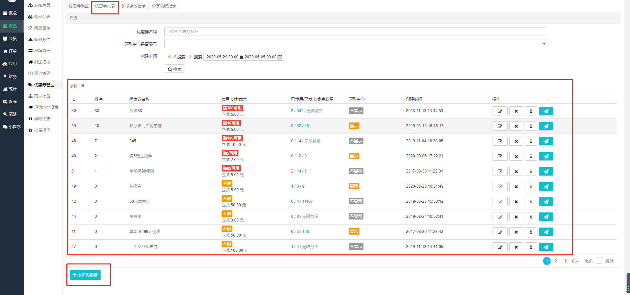Edit coupon 单笔满499元使用
630x295 pixels.
point(500,232)
